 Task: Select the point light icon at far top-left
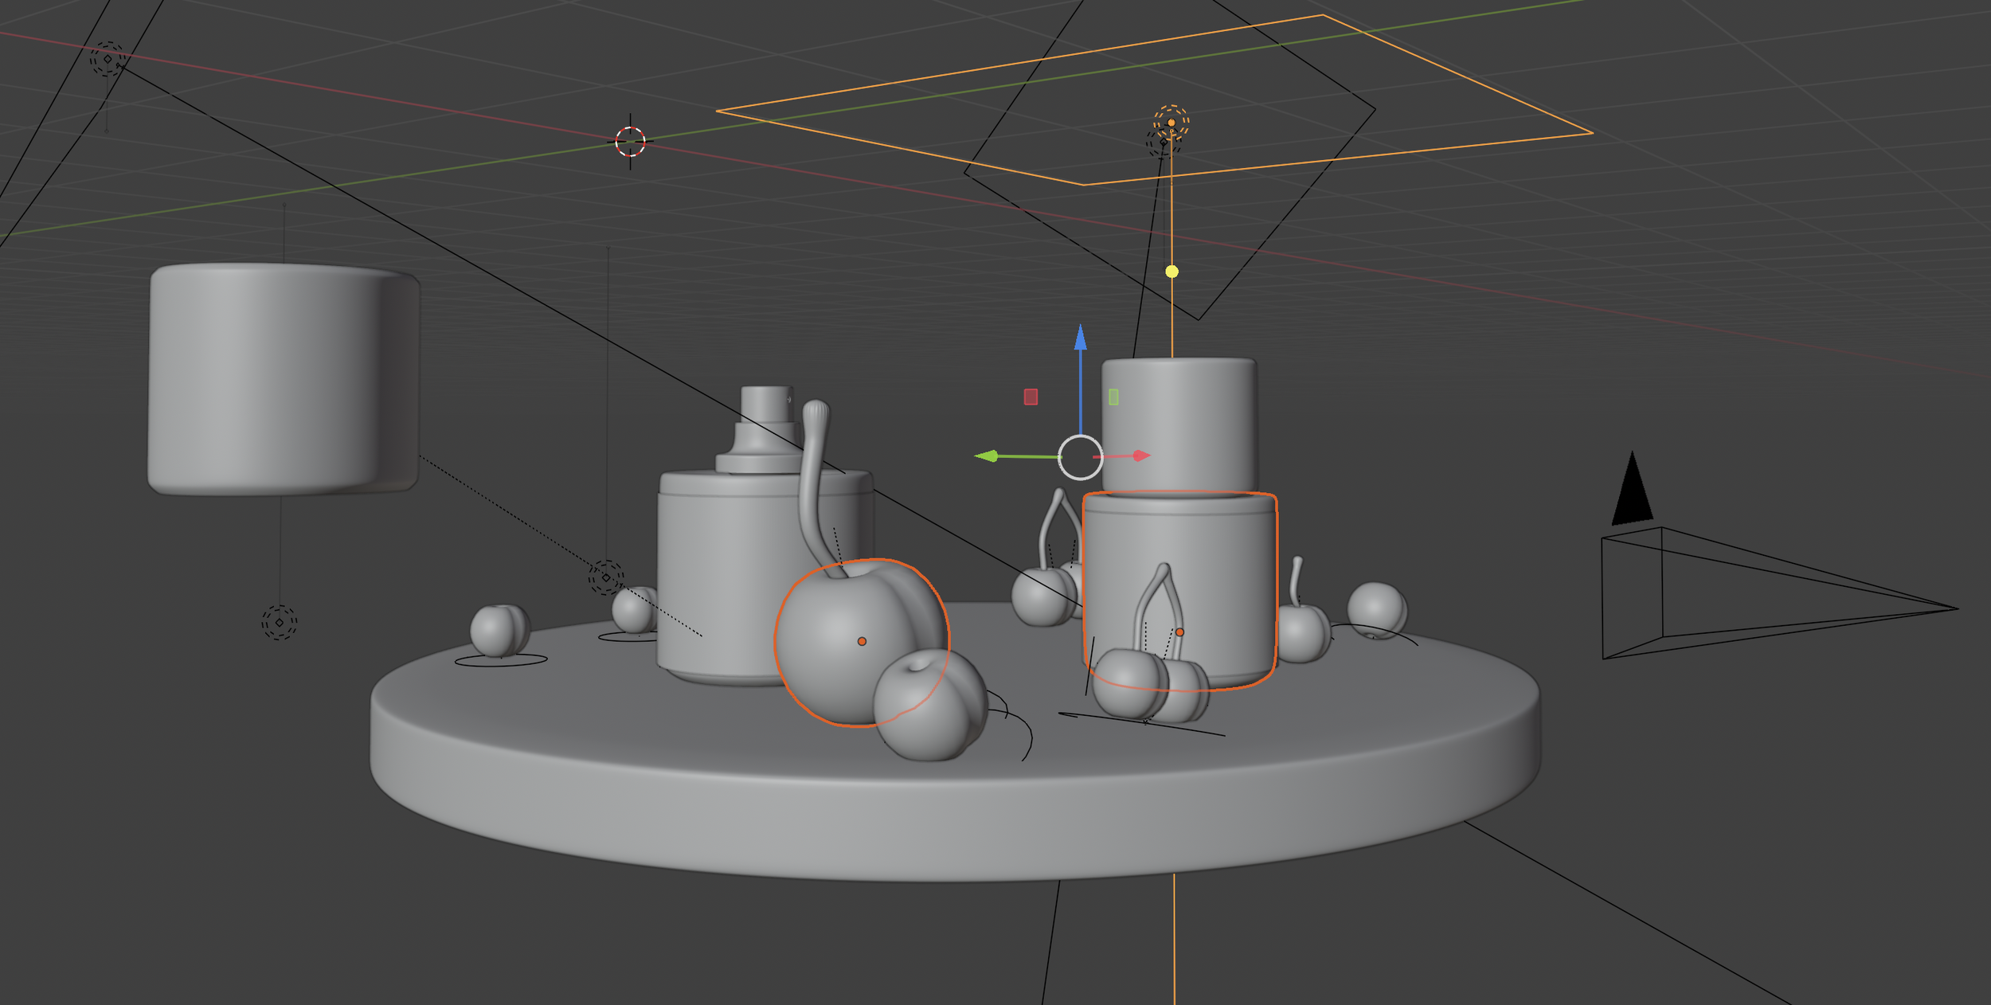coord(108,59)
